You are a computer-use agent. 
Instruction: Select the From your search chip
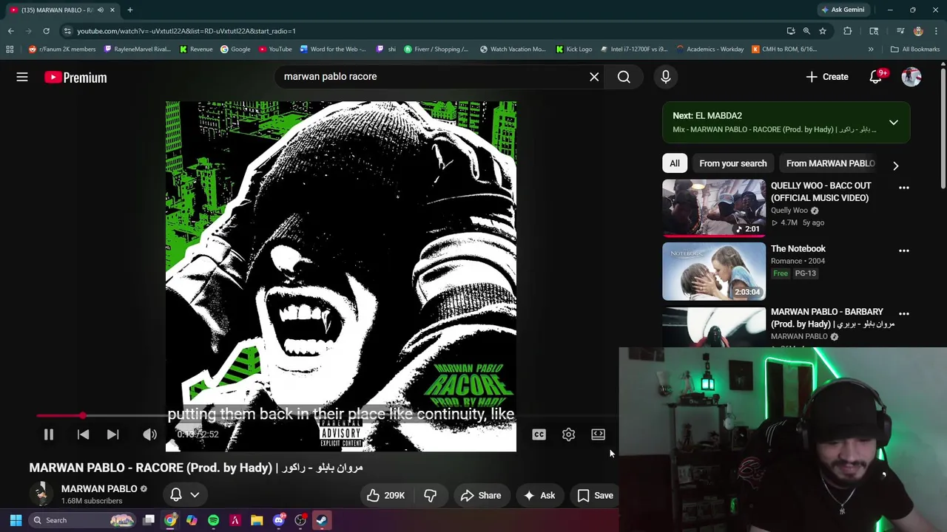click(733, 163)
